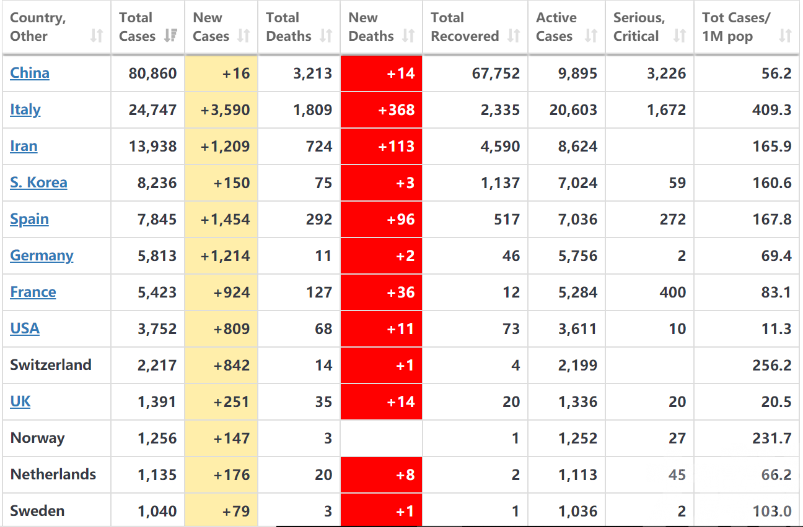The width and height of the screenshot is (803, 527).
Task: Sort table by Total Deaths arrows
Action: [x=327, y=36]
